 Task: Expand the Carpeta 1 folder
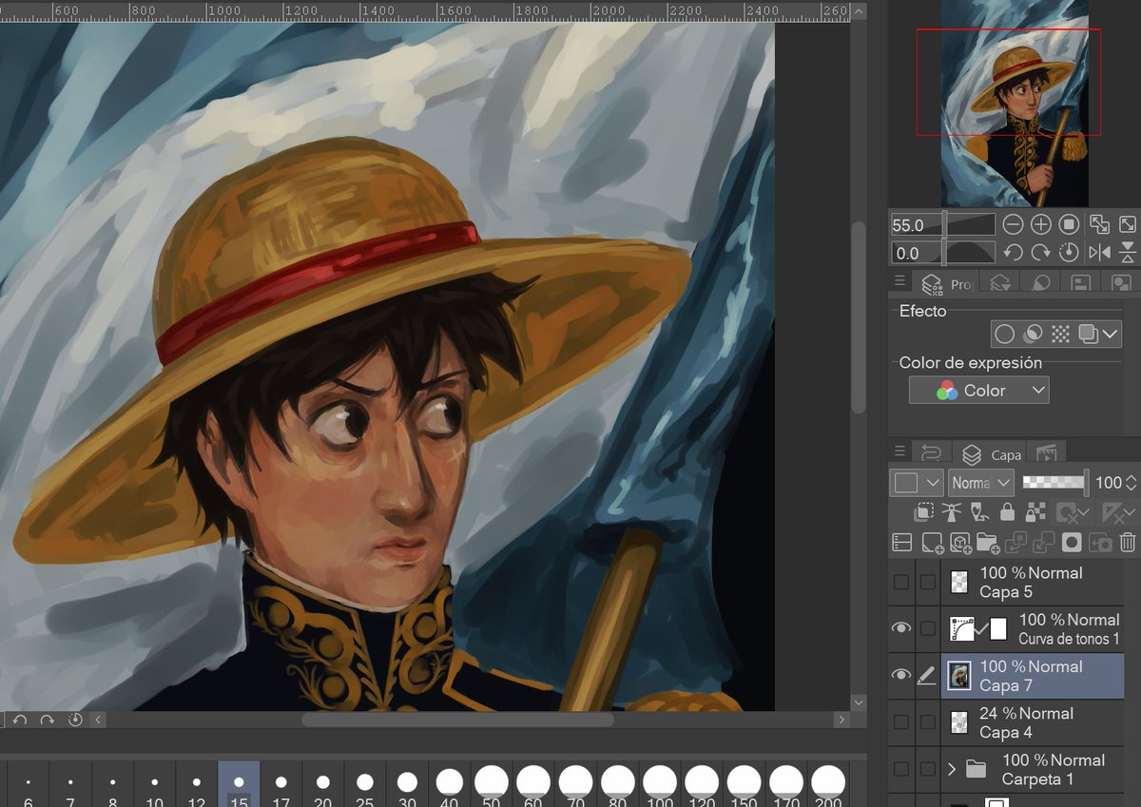tap(952, 769)
